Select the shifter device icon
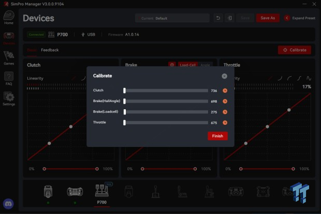 [156, 192]
